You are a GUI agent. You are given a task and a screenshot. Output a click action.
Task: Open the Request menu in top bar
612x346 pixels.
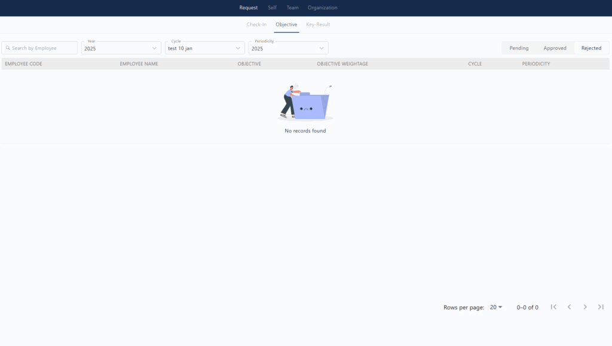[x=248, y=7]
